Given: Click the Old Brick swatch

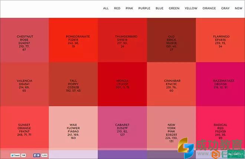Looking at the screenshot, I should 171,40.
